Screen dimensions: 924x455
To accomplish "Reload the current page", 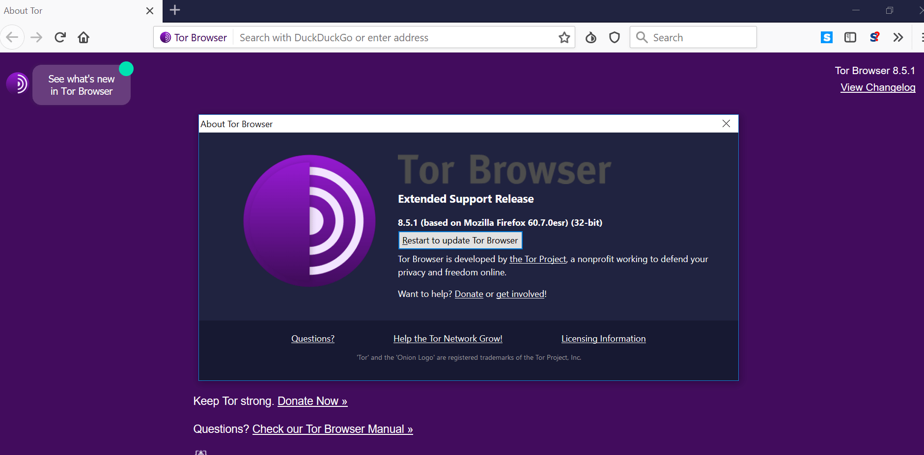I will click(60, 37).
